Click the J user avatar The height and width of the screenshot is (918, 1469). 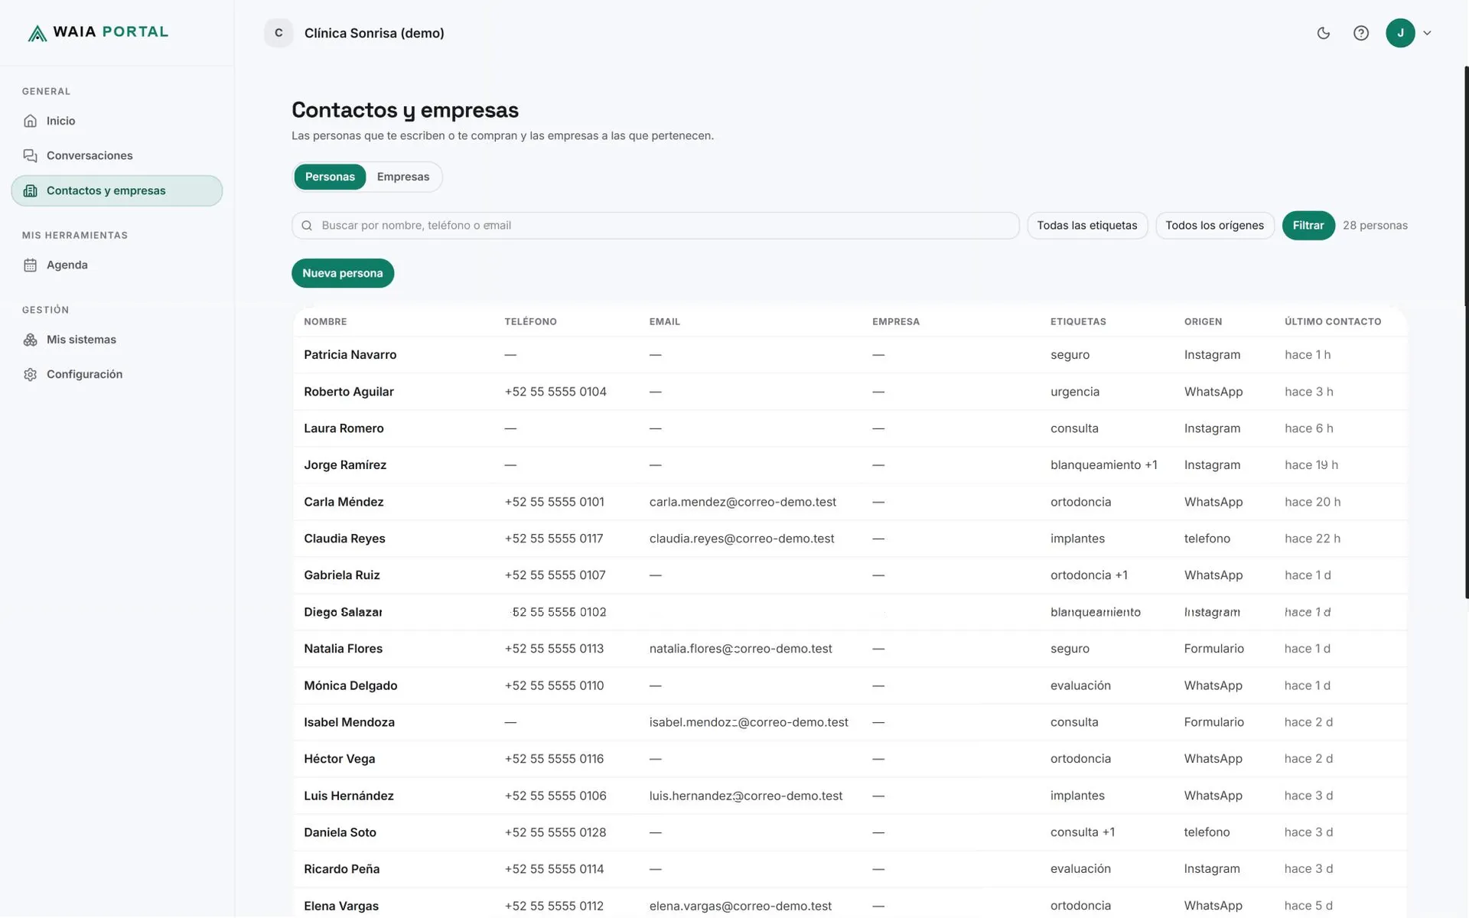[1400, 33]
